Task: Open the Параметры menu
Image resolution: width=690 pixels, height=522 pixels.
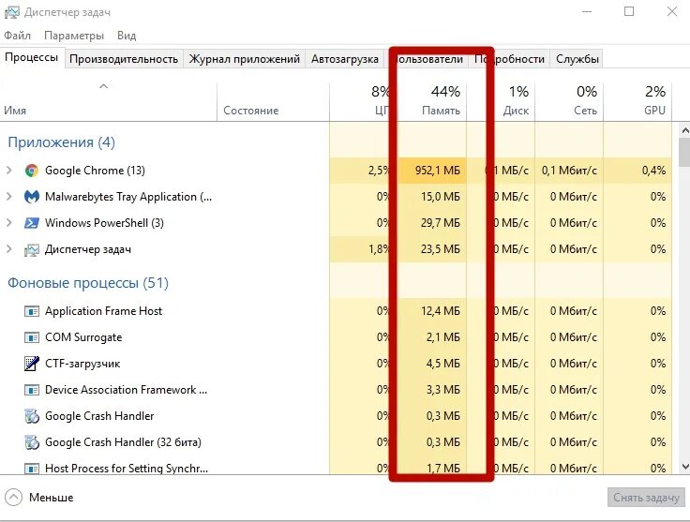Action: pos(74,36)
